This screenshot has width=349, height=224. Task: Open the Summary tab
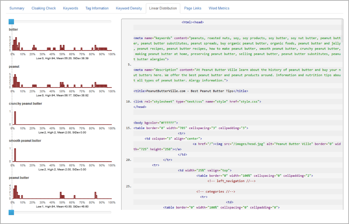click(x=17, y=8)
